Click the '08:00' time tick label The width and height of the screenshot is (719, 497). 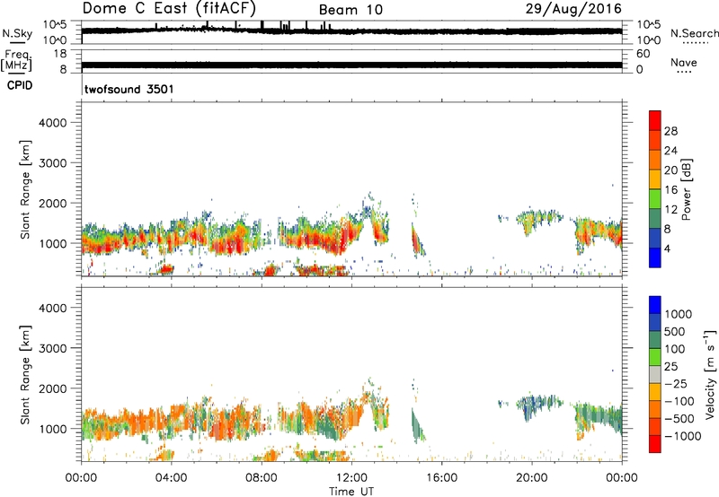coord(262,478)
